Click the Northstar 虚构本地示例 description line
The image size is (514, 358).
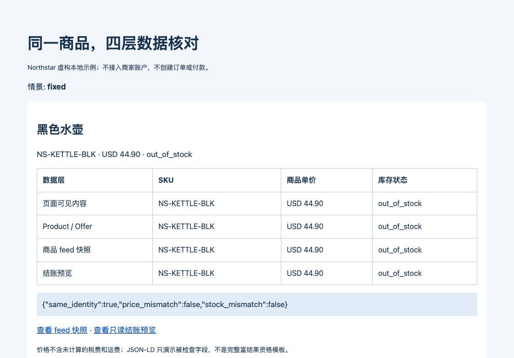(119, 67)
